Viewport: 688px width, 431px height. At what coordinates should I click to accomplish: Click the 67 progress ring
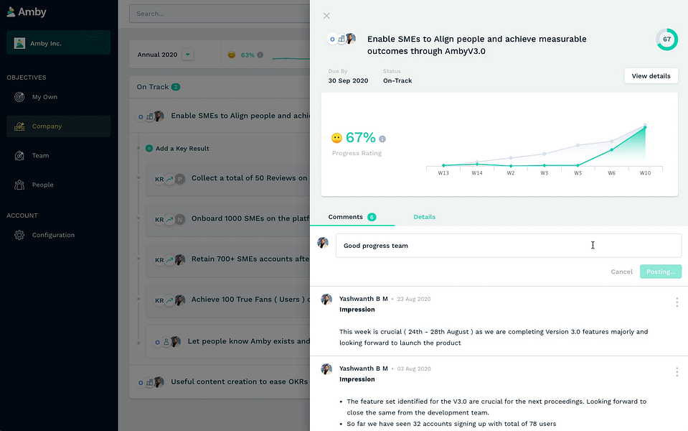pyautogui.click(x=666, y=39)
